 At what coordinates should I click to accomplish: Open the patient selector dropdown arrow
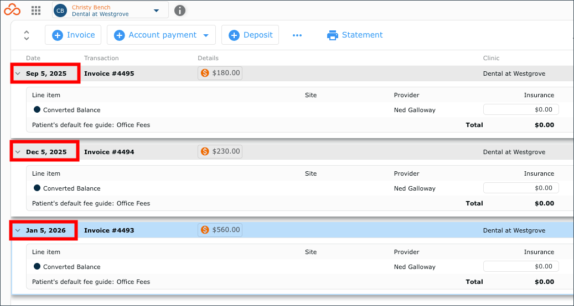(156, 10)
